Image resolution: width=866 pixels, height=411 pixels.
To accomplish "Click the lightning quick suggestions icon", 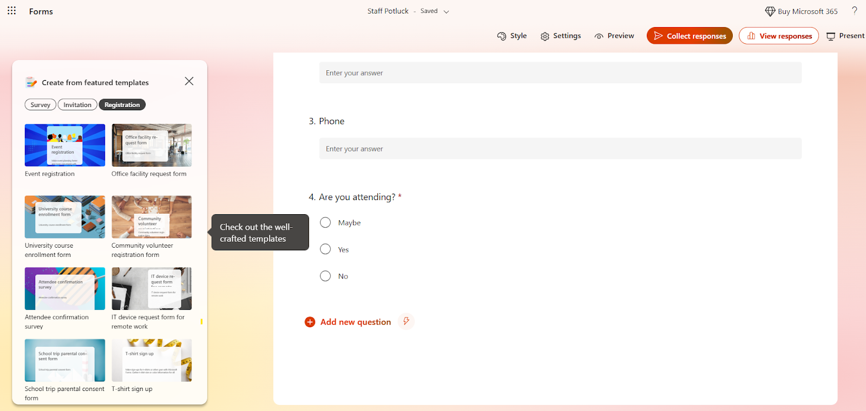I will click(x=406, y=321).
